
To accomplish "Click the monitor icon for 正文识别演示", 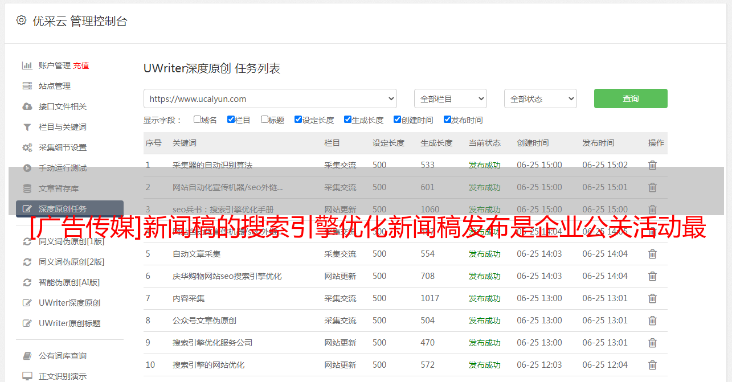I will click(x=27, y=376).
